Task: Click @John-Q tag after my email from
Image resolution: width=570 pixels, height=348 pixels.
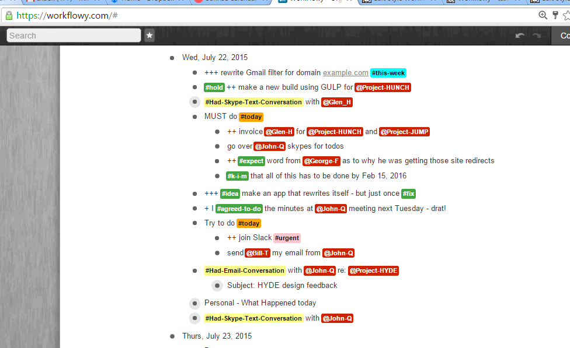Action: coord(339,254)
